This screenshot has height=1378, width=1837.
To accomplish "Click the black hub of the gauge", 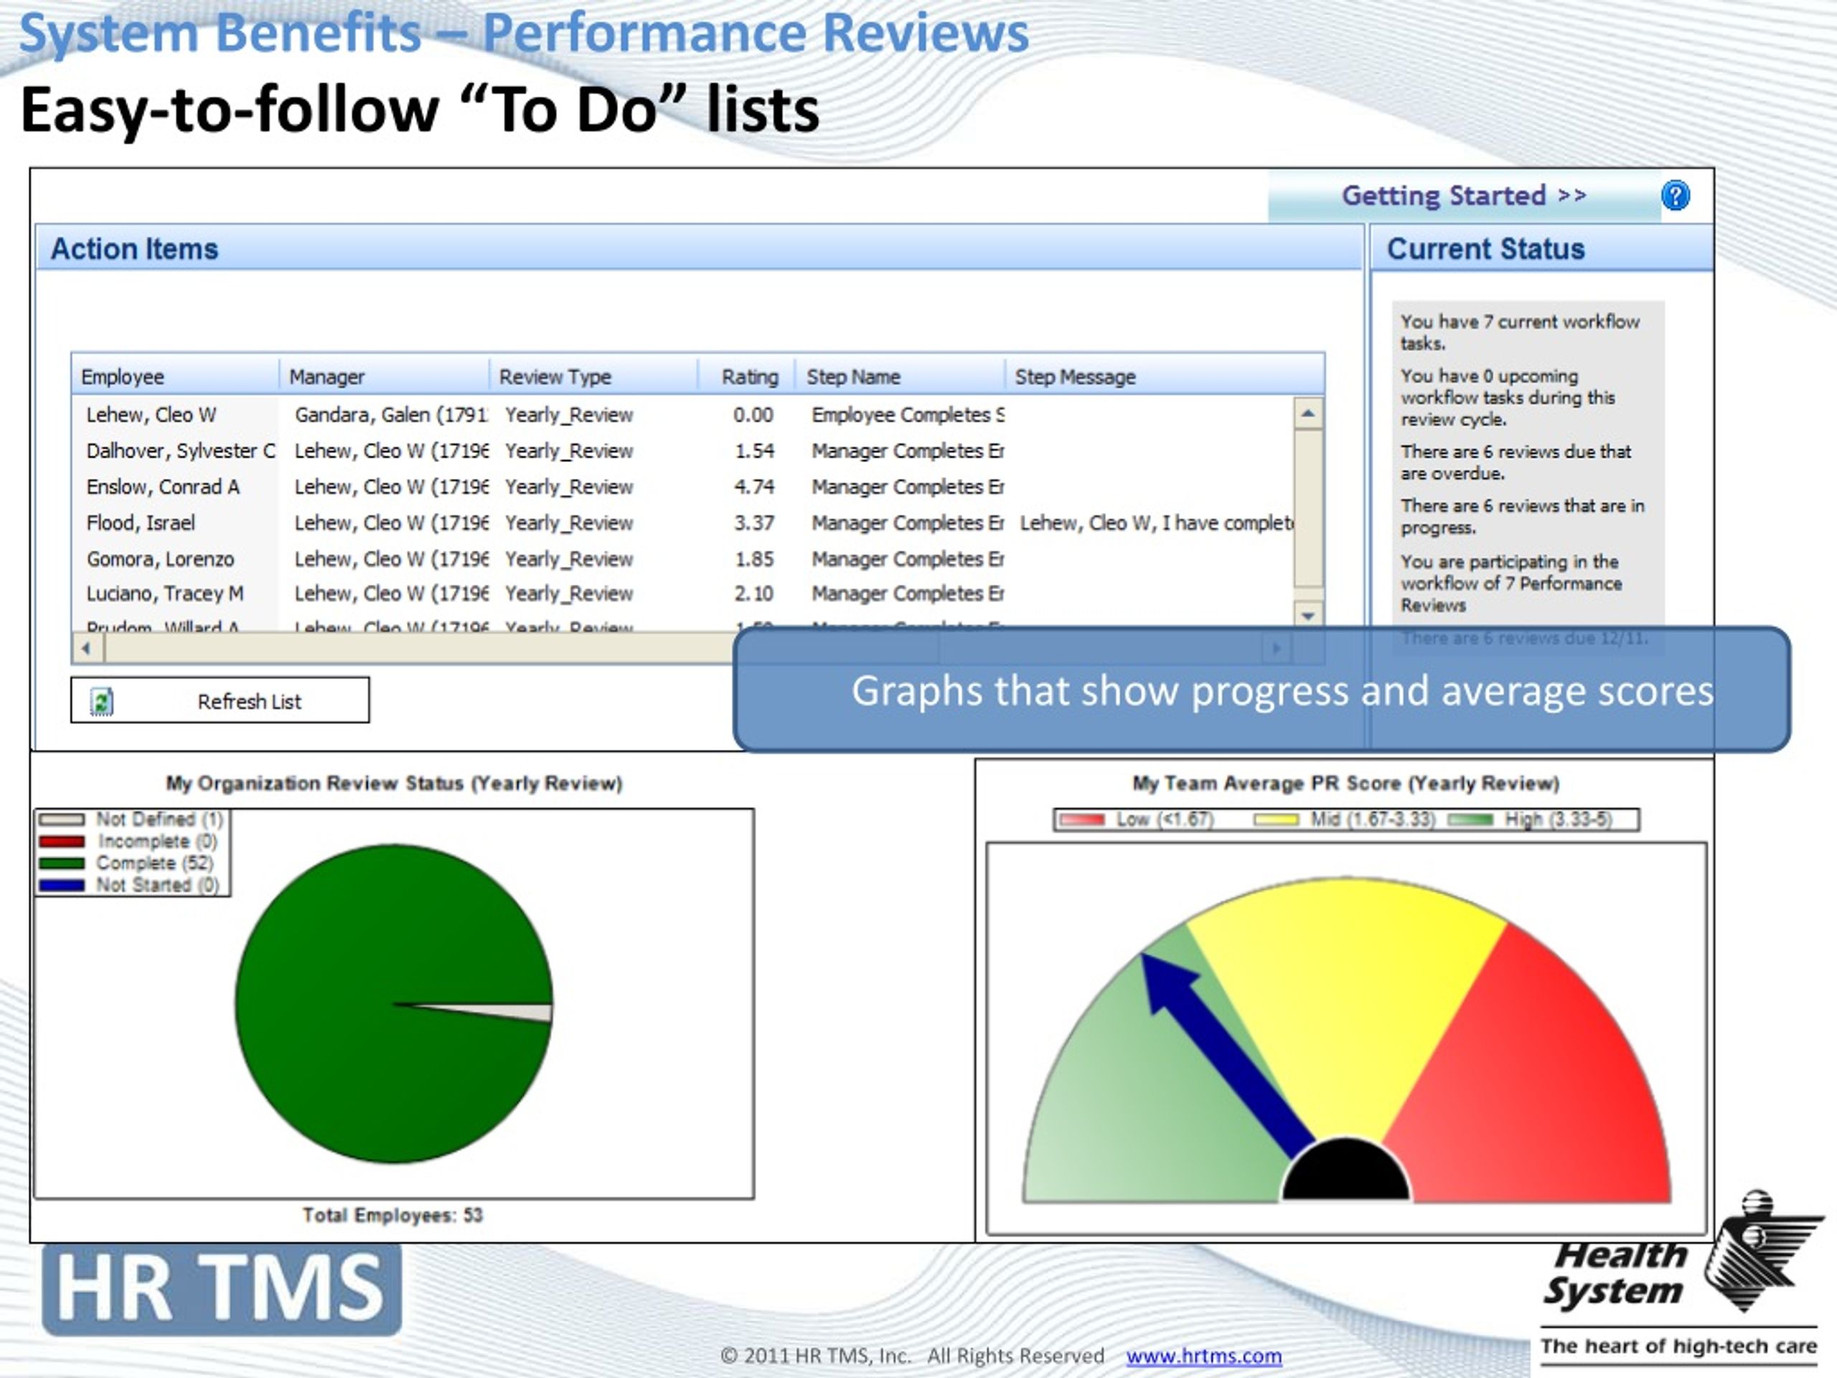I will click(x=1345, y=1170).
